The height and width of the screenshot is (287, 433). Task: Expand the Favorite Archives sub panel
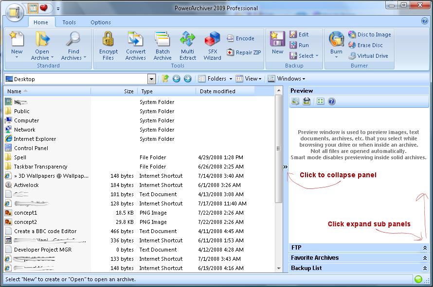pos(425,258)
